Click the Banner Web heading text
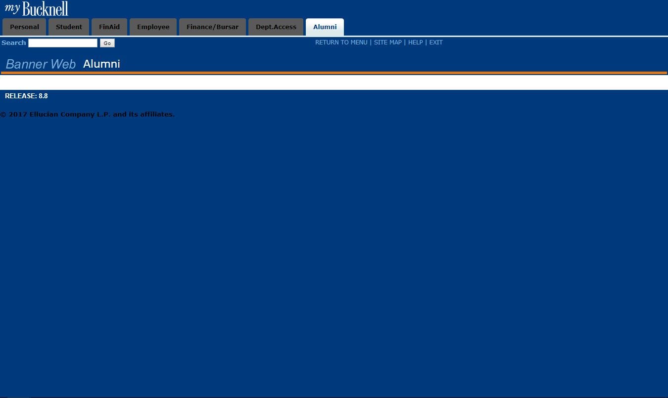This screenshot has width=668, height=398. pos(41,64)
